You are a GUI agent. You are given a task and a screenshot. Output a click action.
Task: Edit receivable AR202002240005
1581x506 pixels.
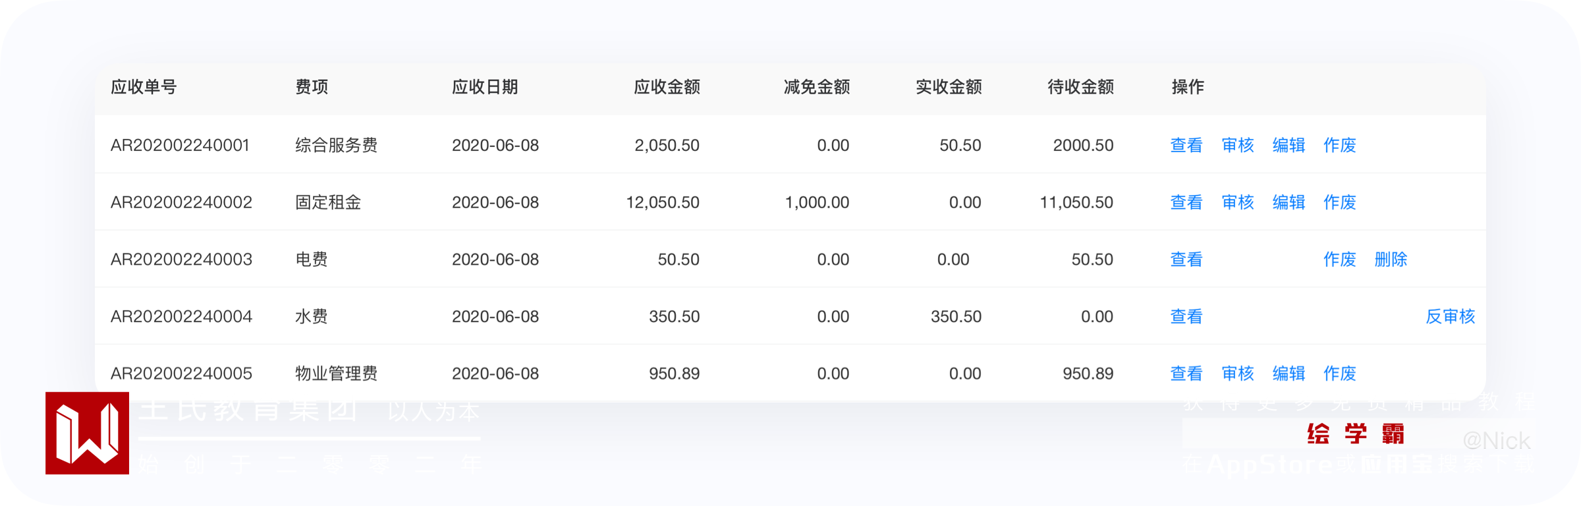tap(1289, 374)
